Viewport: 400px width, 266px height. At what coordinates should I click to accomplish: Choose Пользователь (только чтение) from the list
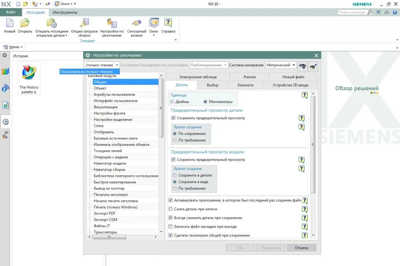point(90,72)
